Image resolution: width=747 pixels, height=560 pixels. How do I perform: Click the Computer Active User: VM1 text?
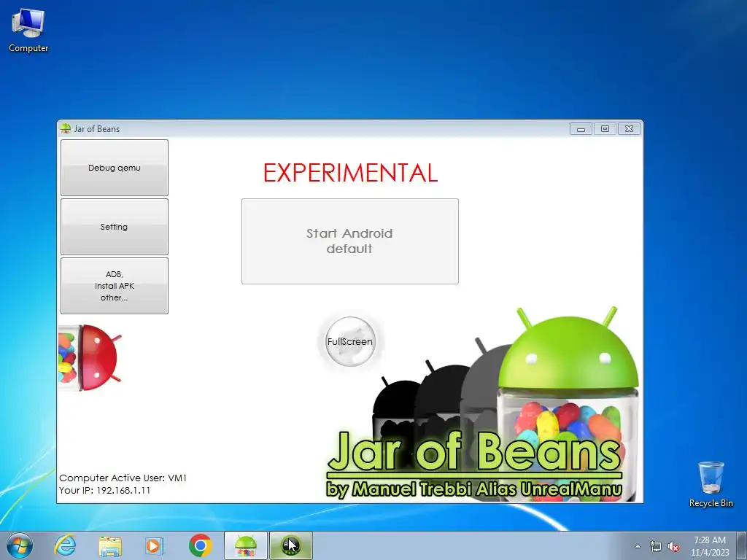(123, 478)
